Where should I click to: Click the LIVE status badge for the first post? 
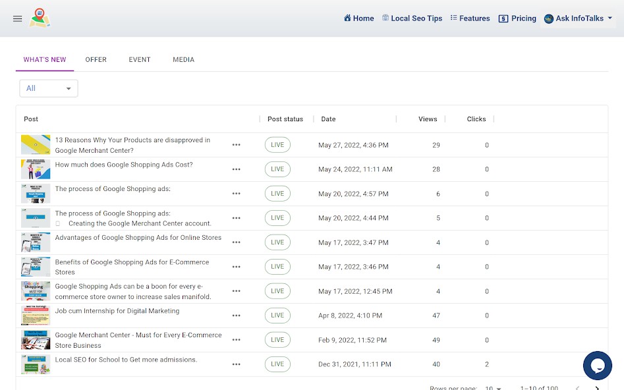(277, 145)
